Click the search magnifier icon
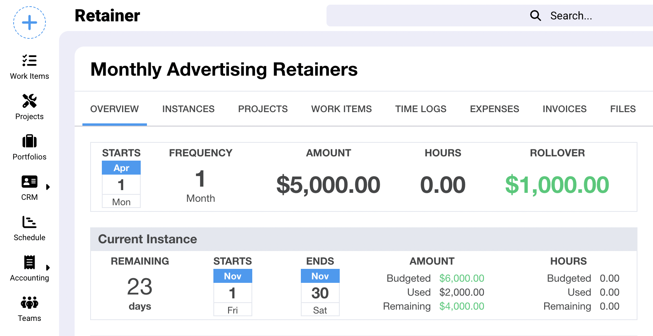 click(535, 16)
